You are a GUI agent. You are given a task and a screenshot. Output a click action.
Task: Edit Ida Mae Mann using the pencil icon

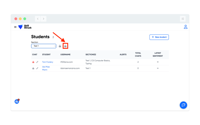click(37, 68)
